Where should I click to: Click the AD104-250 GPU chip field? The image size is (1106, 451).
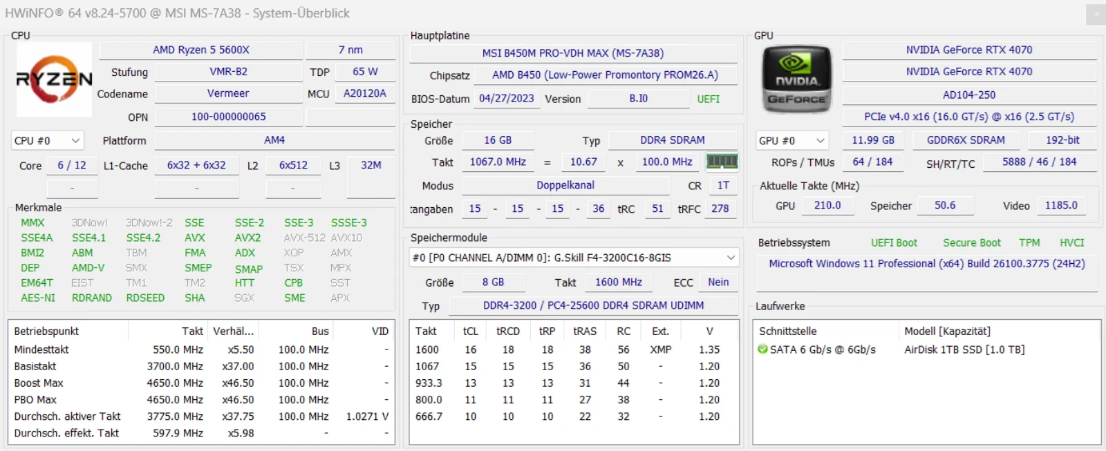(x=969, y=95)
